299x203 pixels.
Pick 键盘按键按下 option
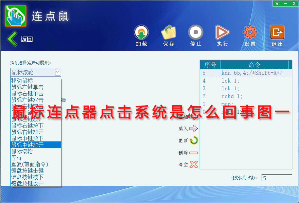(36, 177)
